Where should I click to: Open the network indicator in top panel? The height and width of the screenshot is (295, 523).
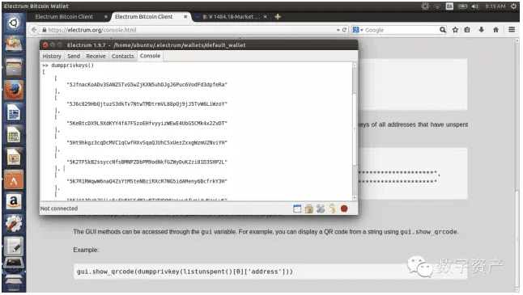click(x=437, y=6)
